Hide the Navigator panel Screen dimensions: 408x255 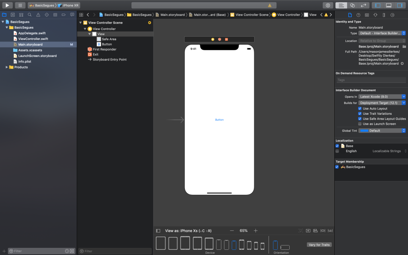coord(378,5)
